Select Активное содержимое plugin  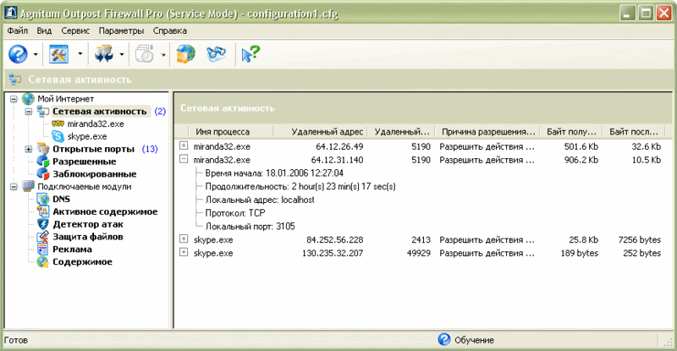105,211
